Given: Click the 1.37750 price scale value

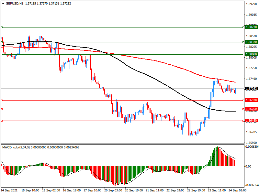Looking at the screenshot, I should point(252,68).
